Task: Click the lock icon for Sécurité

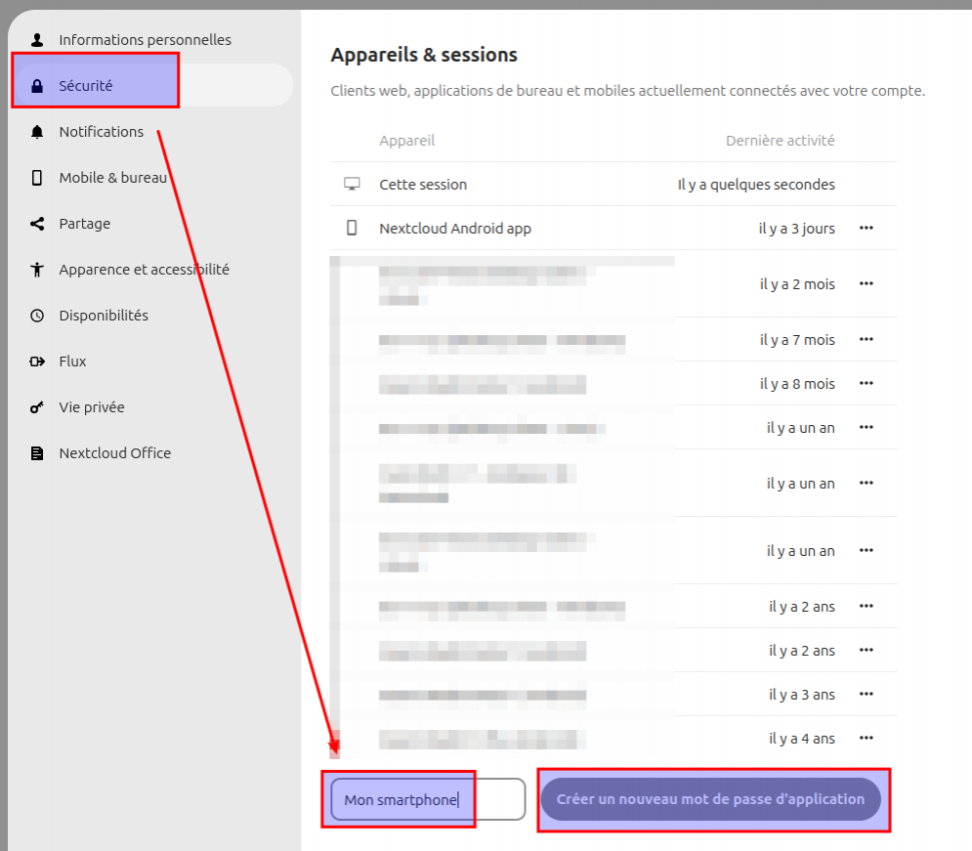Action: pos(37,86)
